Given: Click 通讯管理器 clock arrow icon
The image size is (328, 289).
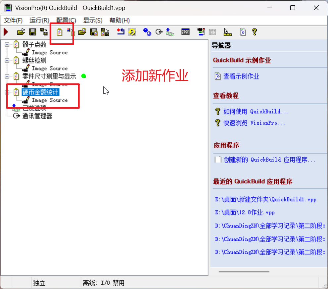Looking at the screenshot, I should (17, 116).
